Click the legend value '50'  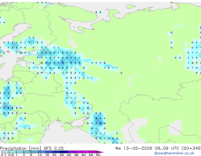click(x=98, y=155)
